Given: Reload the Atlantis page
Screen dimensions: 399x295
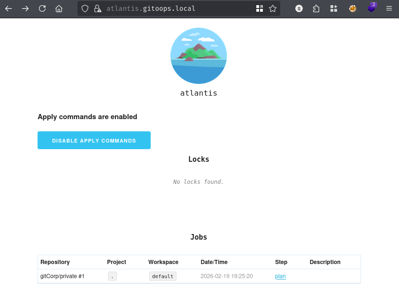Looking at the screenshot, I should [x=42, y=8].
